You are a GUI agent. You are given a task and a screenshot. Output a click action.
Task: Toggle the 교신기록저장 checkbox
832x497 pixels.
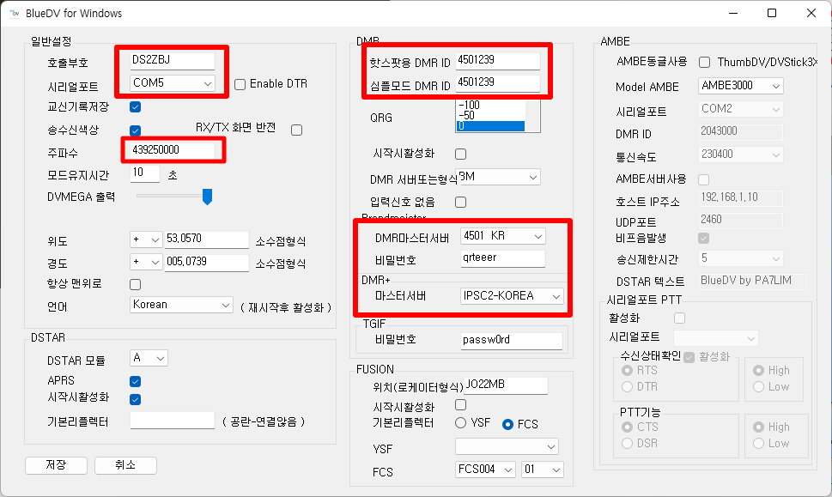[136, 107]
